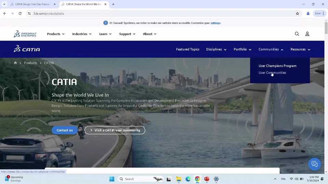
Task: Reload the current page
Action: pos(20,13)
